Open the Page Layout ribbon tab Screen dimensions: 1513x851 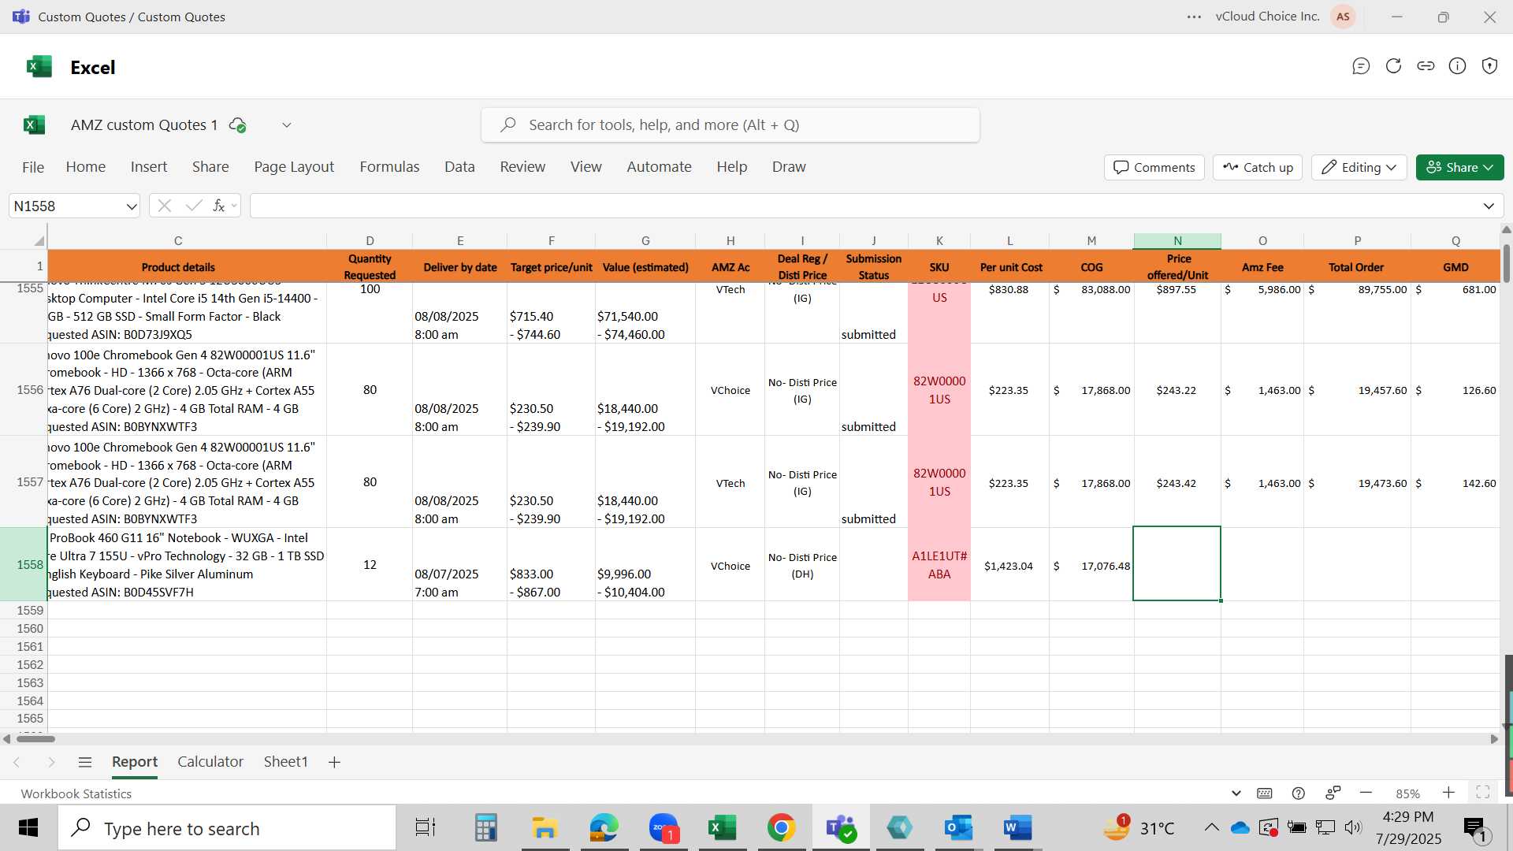[294, 167]
